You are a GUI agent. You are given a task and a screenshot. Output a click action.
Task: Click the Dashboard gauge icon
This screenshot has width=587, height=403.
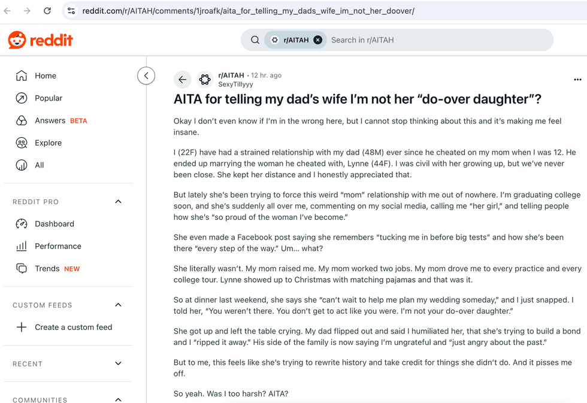[22, 224]
